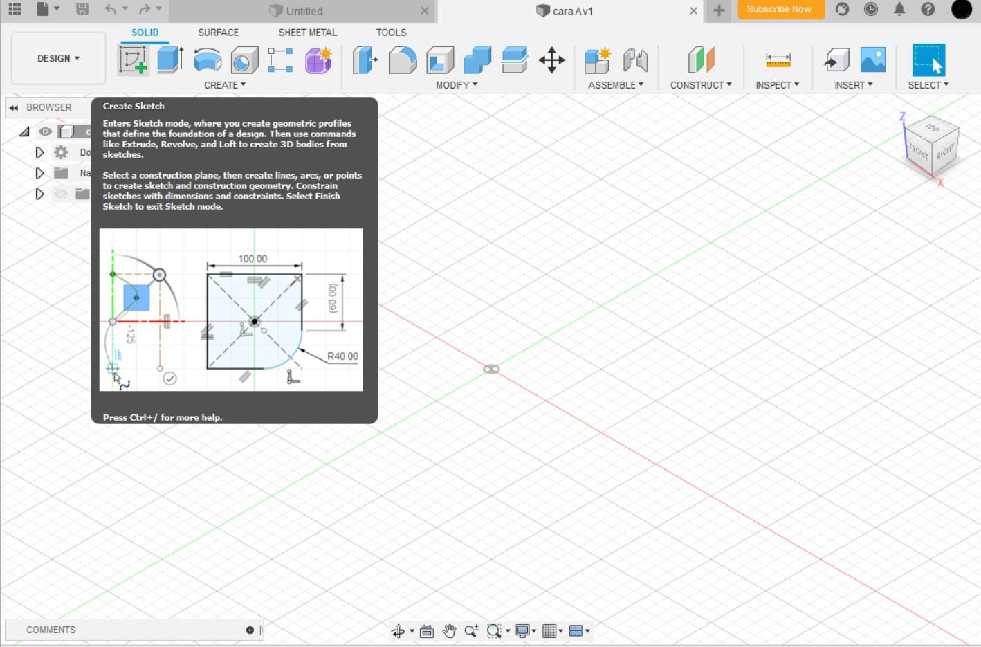This screenshot has width=981, height=647.
Task: Expand the INSPECT dropdown menu
Action: click(x=778, y=85)
